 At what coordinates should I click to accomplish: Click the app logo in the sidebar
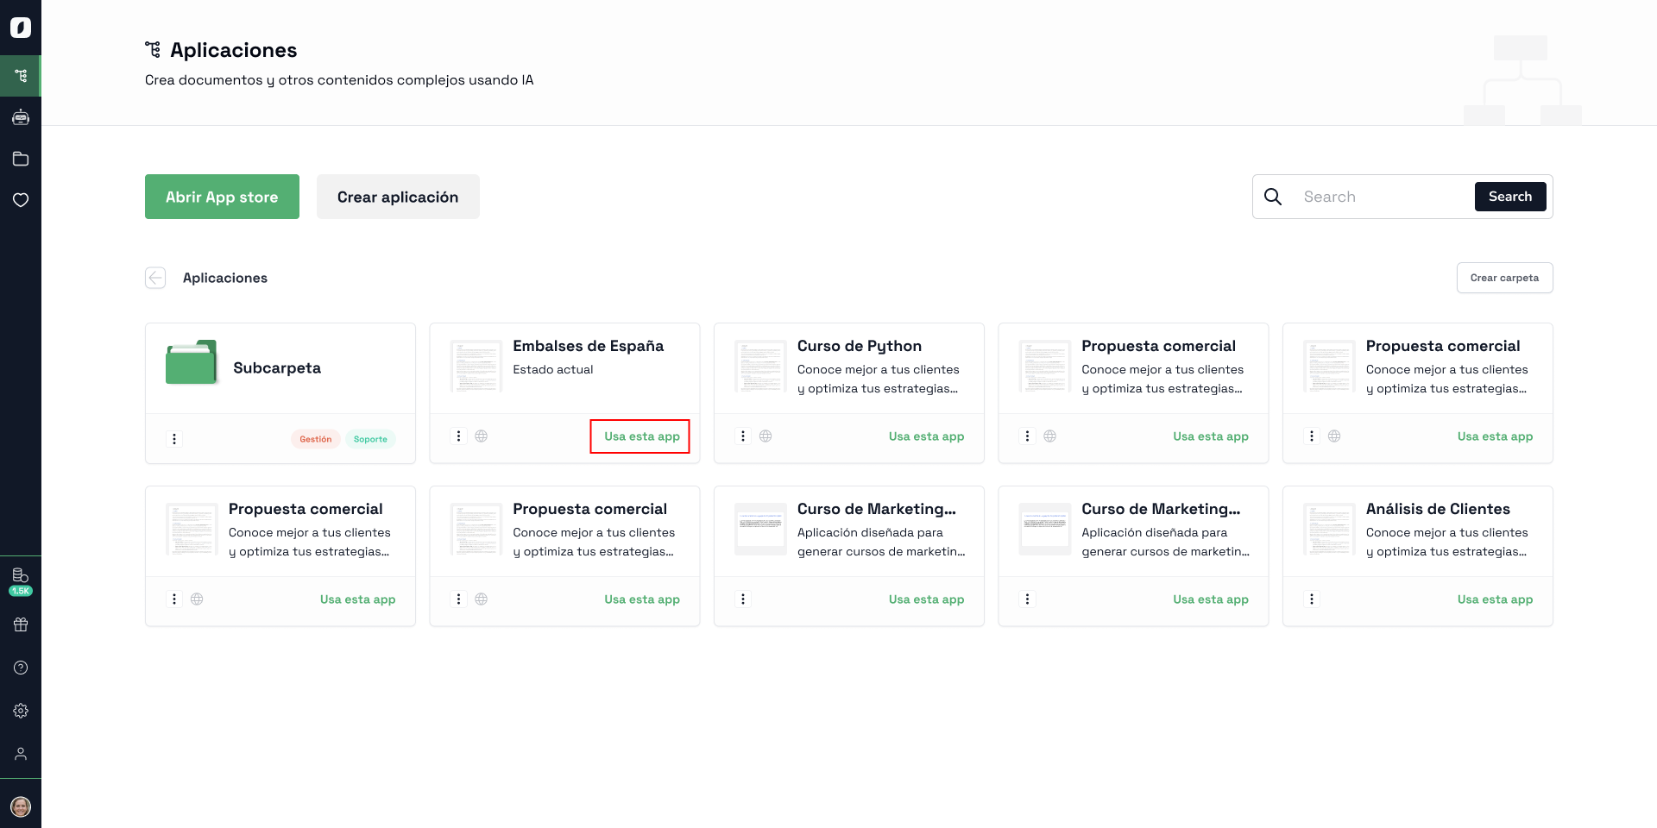[x=21, y=28]
